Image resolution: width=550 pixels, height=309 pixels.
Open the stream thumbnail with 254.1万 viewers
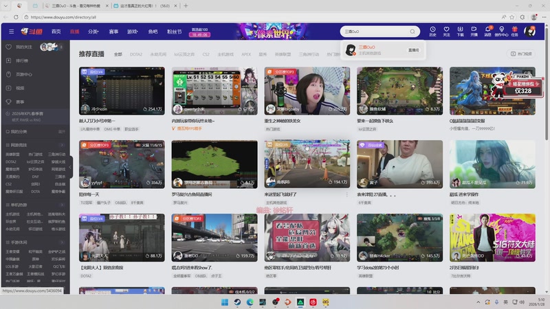tap(122, 91)
